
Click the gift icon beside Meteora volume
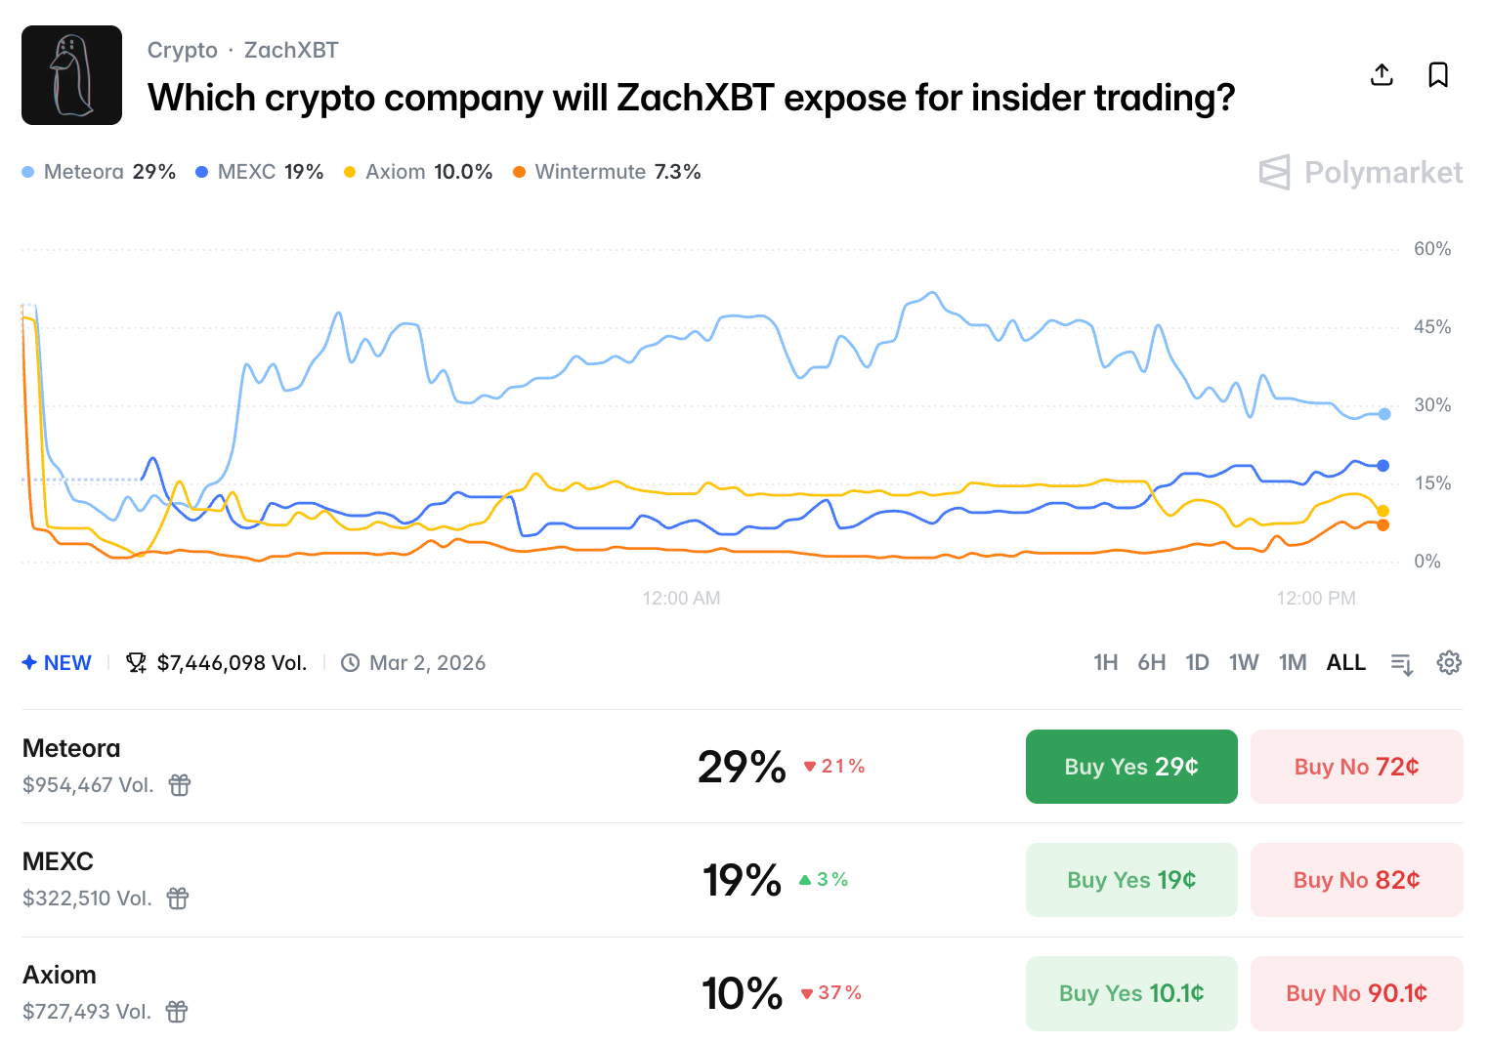tap(180, 785)
